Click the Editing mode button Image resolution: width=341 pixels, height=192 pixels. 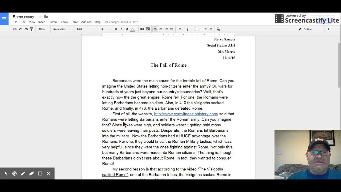point(310,29)
